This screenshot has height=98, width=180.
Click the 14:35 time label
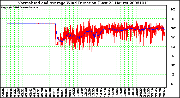click(101, 93)
